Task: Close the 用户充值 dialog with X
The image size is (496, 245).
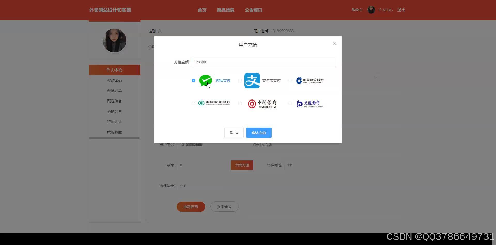Action: 335,44
